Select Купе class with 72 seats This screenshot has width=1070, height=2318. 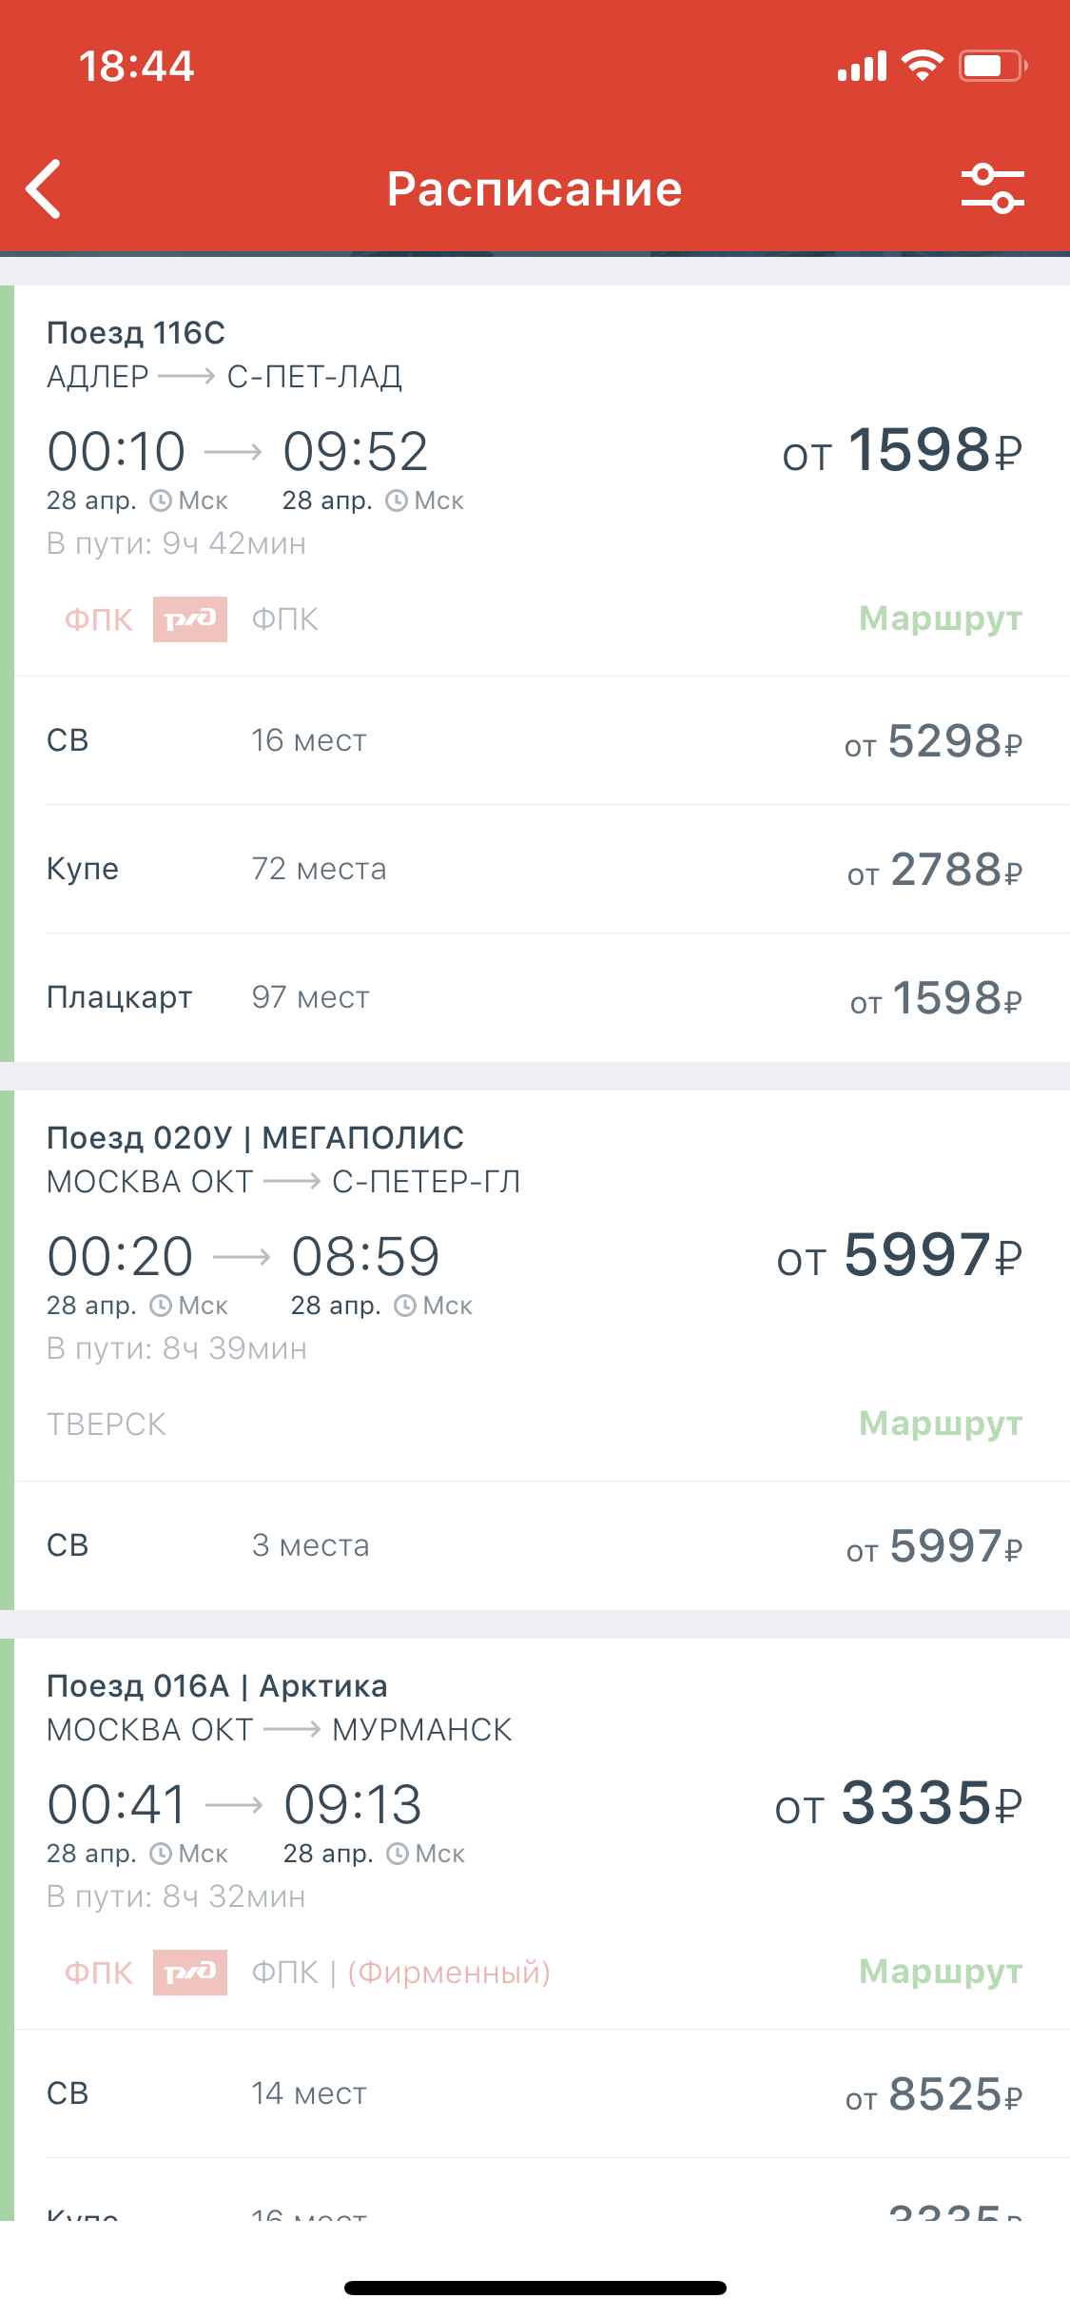click(535, 869)
